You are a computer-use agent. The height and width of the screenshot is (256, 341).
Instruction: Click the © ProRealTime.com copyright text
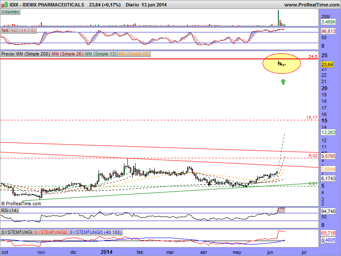(21, 204)
